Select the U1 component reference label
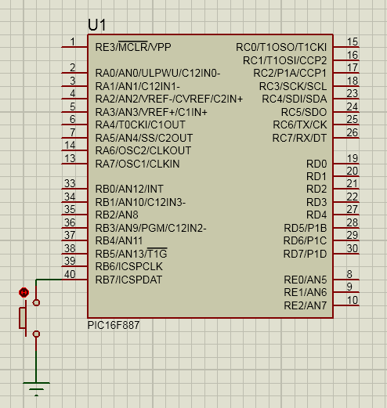Image resolution: width=387 pixels, height=408 pixels. click(97, 25)
